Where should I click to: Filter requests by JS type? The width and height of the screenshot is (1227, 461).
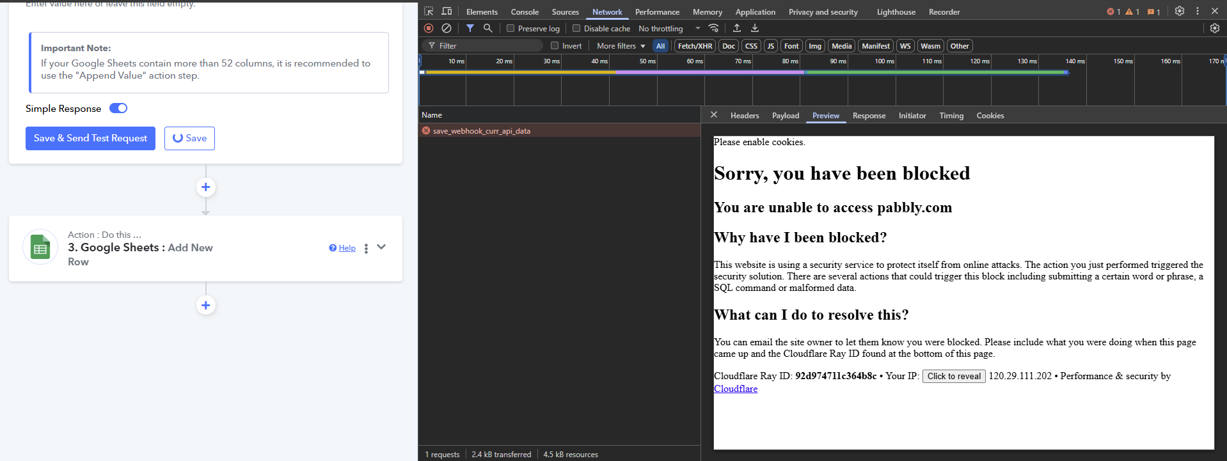(771, 46)
